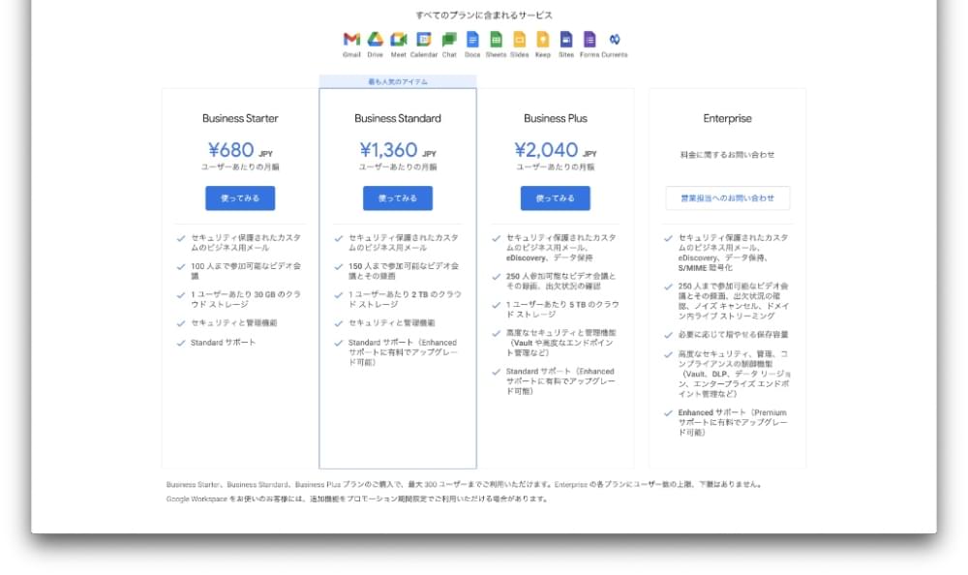Click the ¥2,040 price text
Screen dimensions: 968x575
tap(547, 152)
